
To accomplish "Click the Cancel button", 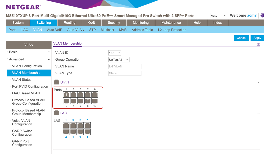I will point(241,38).
